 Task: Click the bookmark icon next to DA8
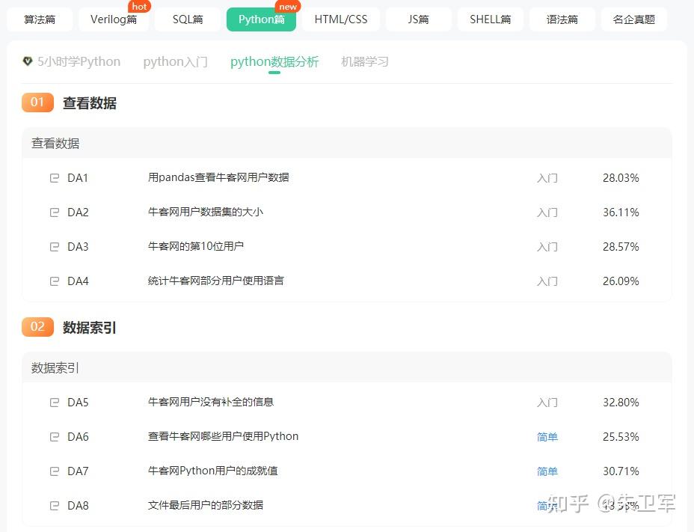[x=54, y=506]
